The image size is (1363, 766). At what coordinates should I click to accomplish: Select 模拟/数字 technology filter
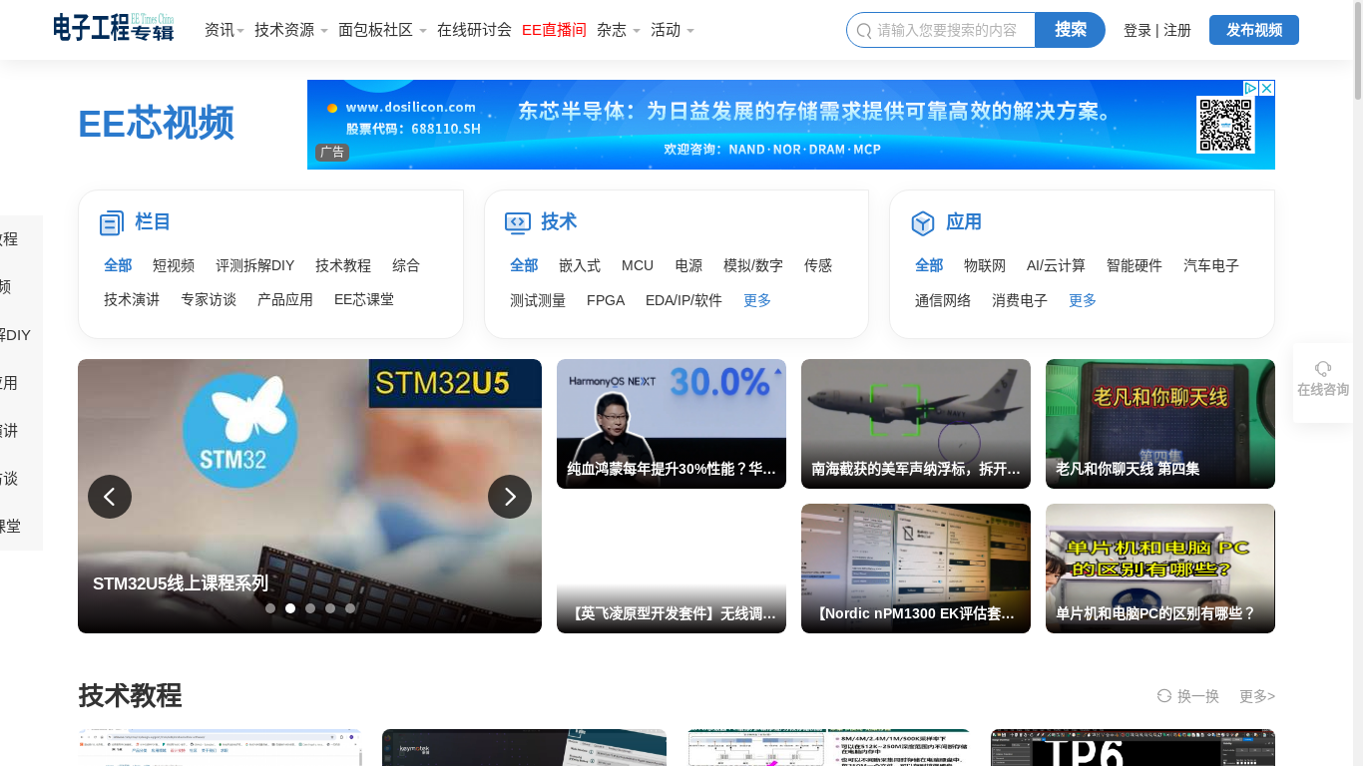pos(753,265)
